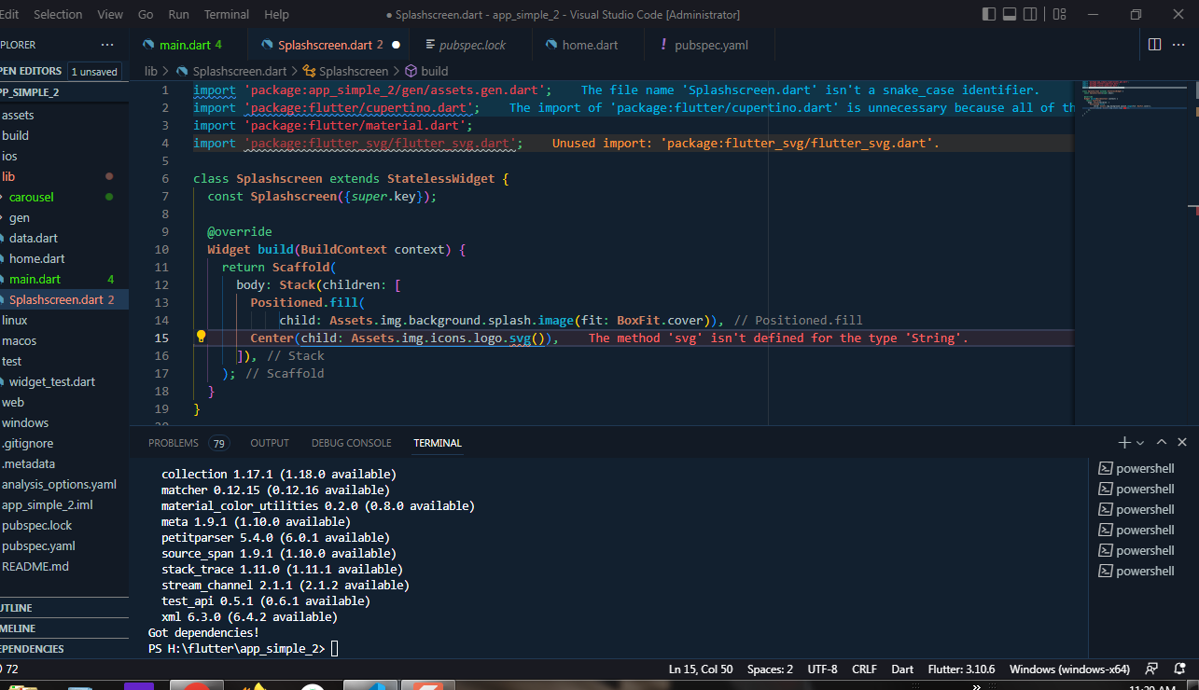Collapse the lib folder
1199x690 pixels.
[x=8, y=176]
